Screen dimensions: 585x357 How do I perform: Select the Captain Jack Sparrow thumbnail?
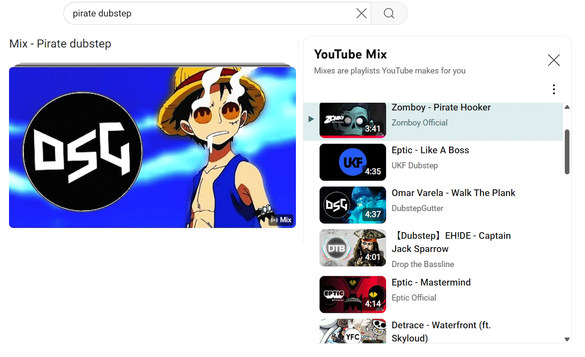coord(353,248)
